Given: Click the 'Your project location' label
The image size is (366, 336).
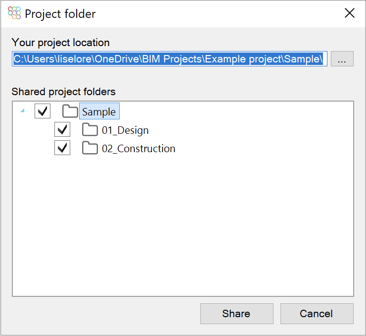Looking at the screenshot, I should pos(61,43).
